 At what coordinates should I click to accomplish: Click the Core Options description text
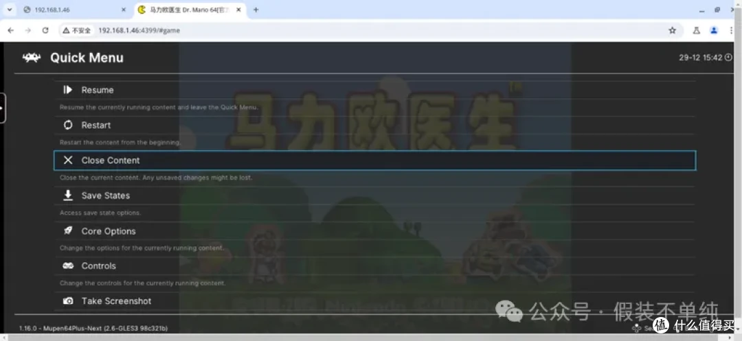[142, 248]
